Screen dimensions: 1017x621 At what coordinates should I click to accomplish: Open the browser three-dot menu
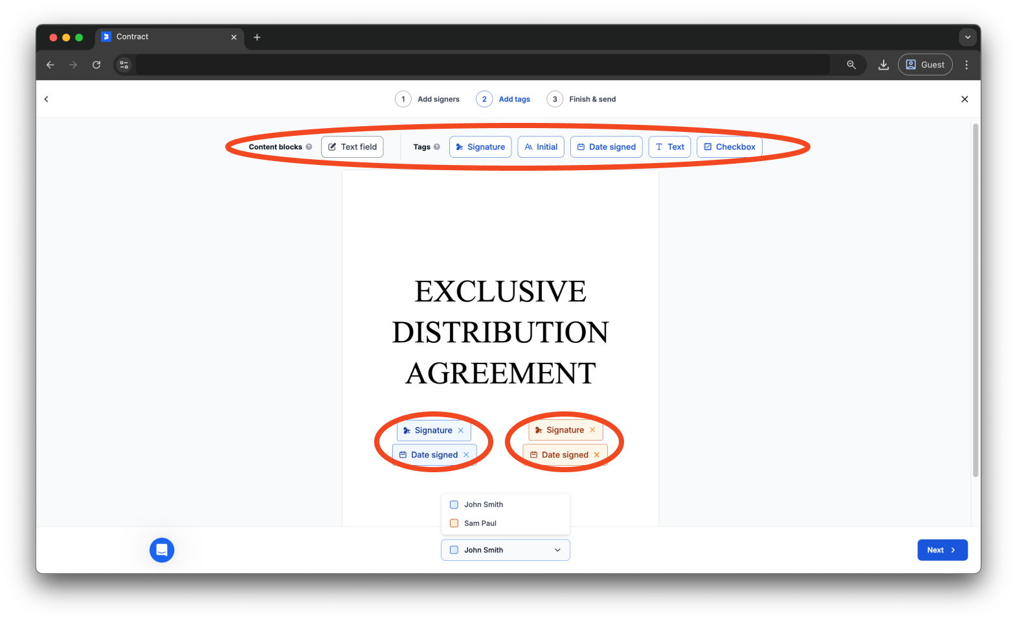pos(967,65)
